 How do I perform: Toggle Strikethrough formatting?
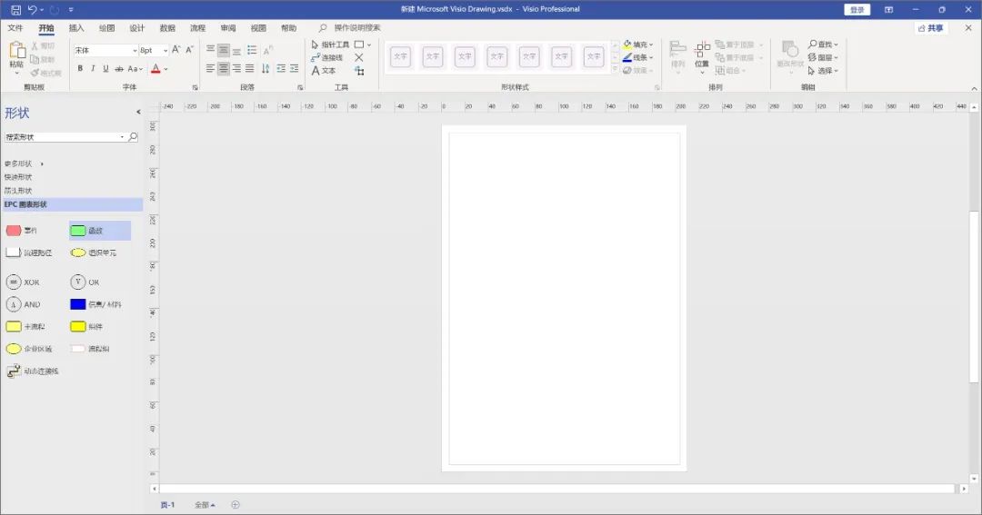coord(119,69)
